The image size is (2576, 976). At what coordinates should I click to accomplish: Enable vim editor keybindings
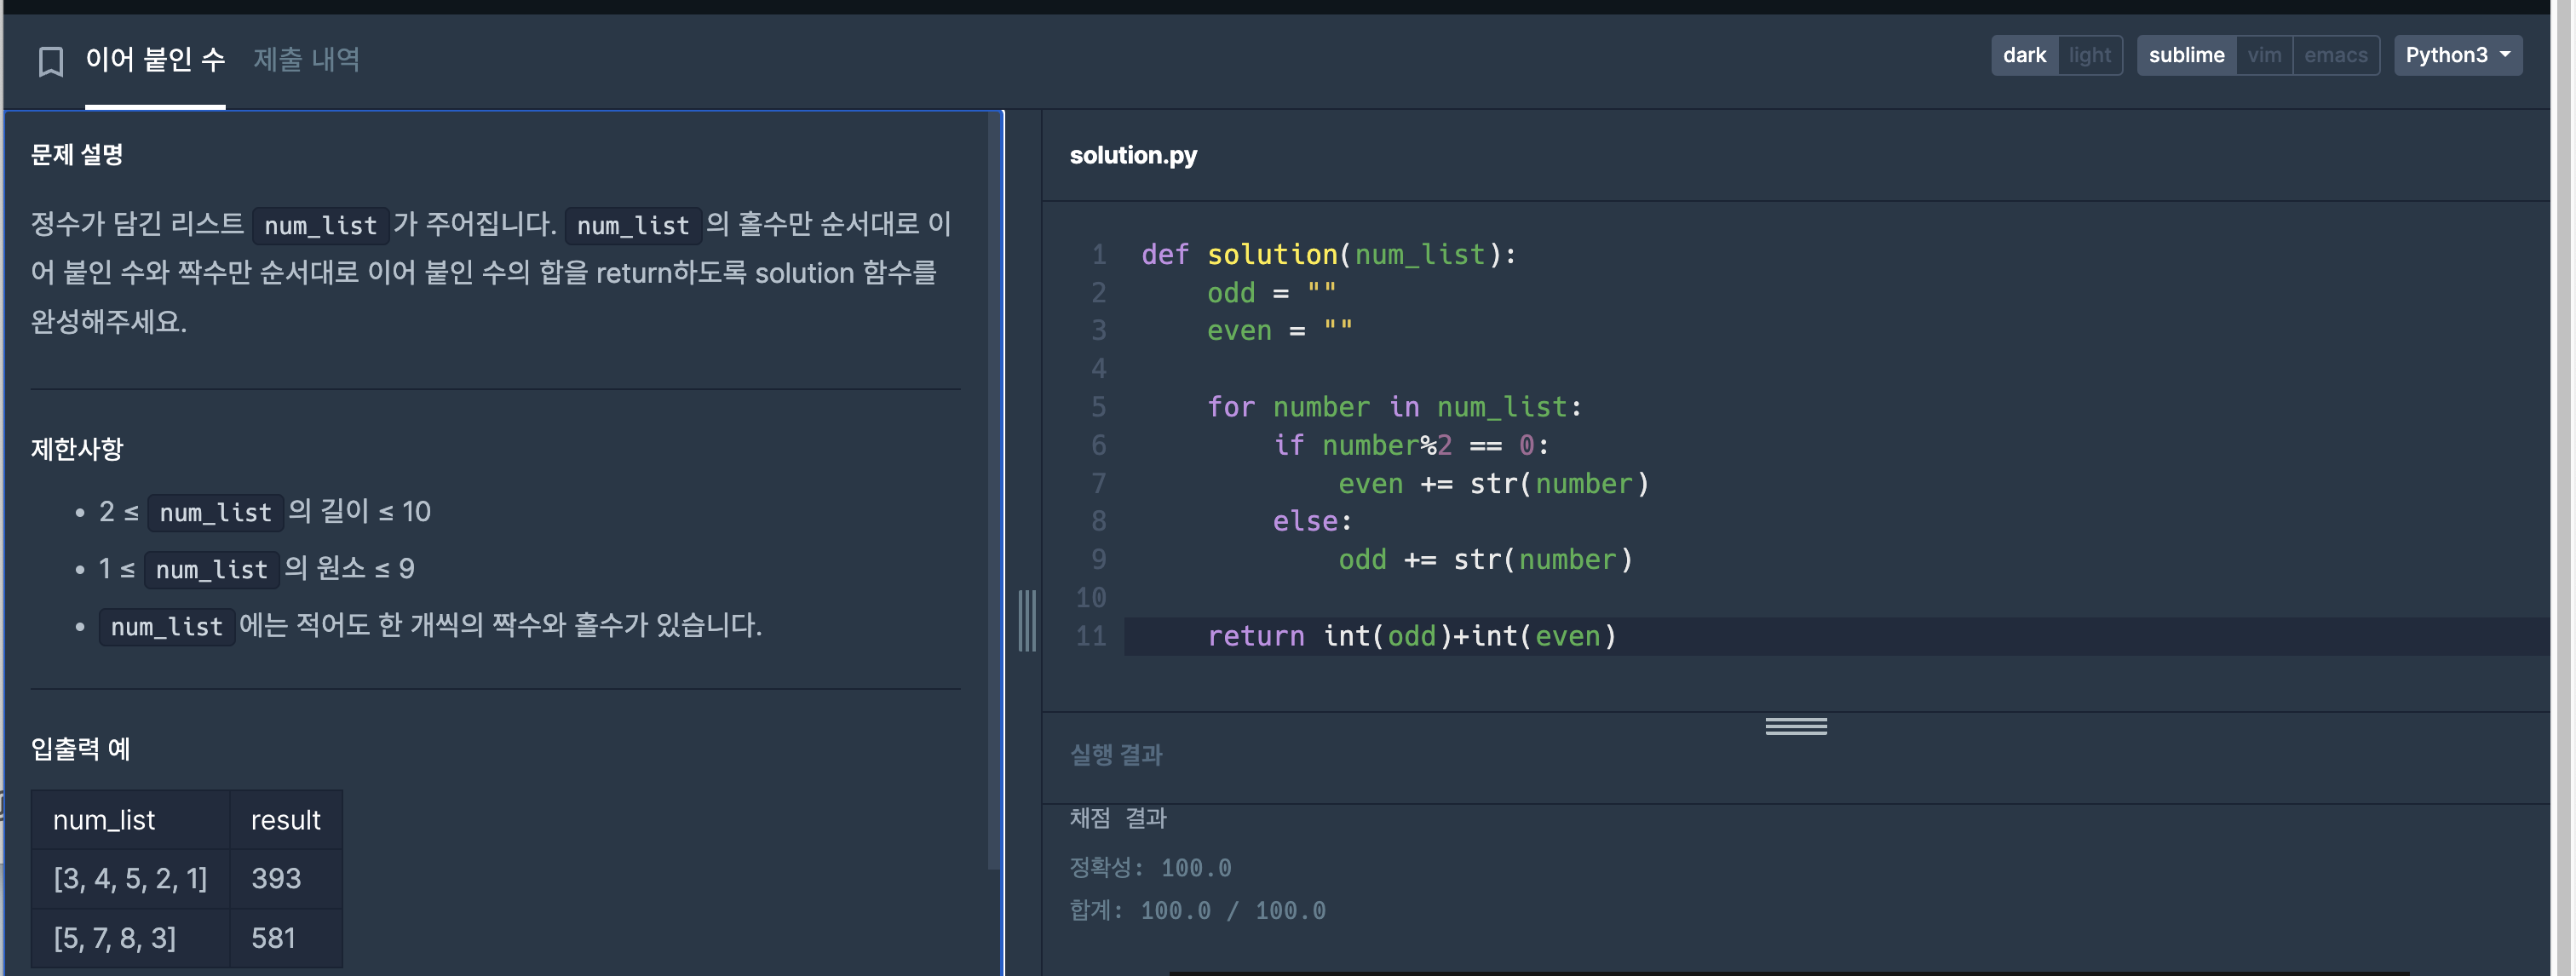(x=2263, y=55)
